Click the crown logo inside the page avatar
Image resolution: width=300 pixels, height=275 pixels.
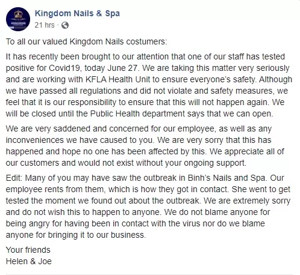click(x=18, y=14)
